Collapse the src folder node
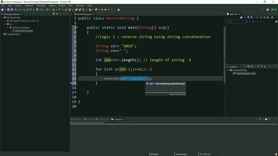The image size is (278, 156). click(5, 24)
